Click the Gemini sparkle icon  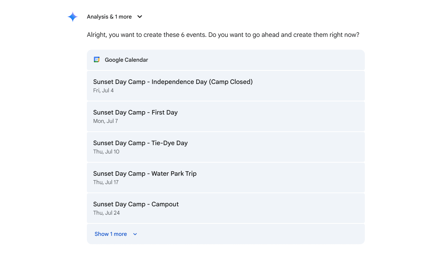(72, 17)
